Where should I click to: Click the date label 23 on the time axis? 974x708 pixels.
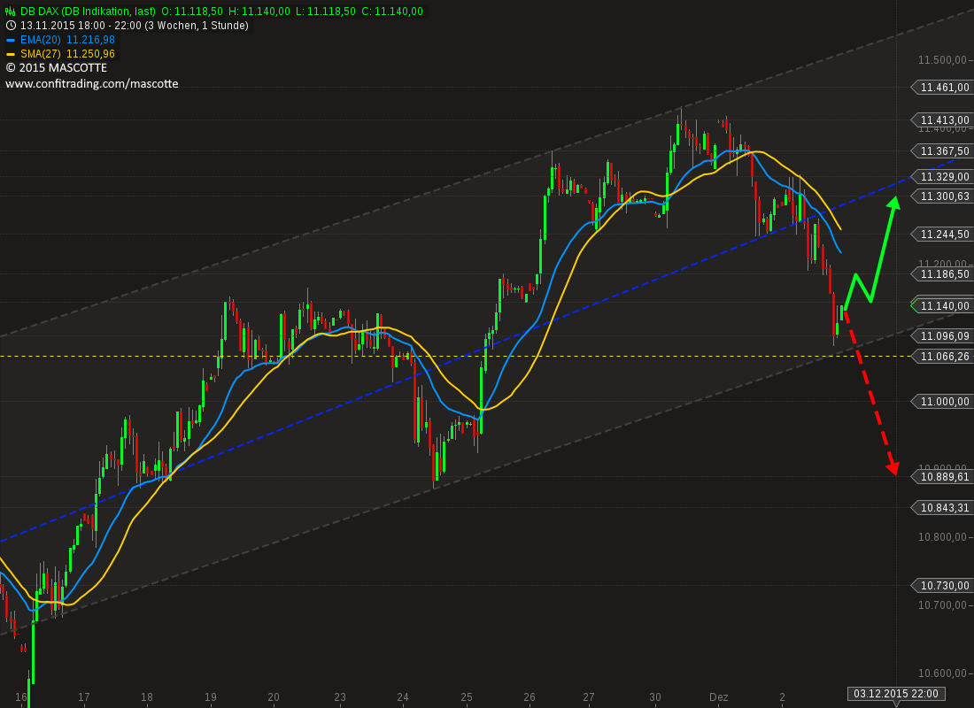point(339,697)
